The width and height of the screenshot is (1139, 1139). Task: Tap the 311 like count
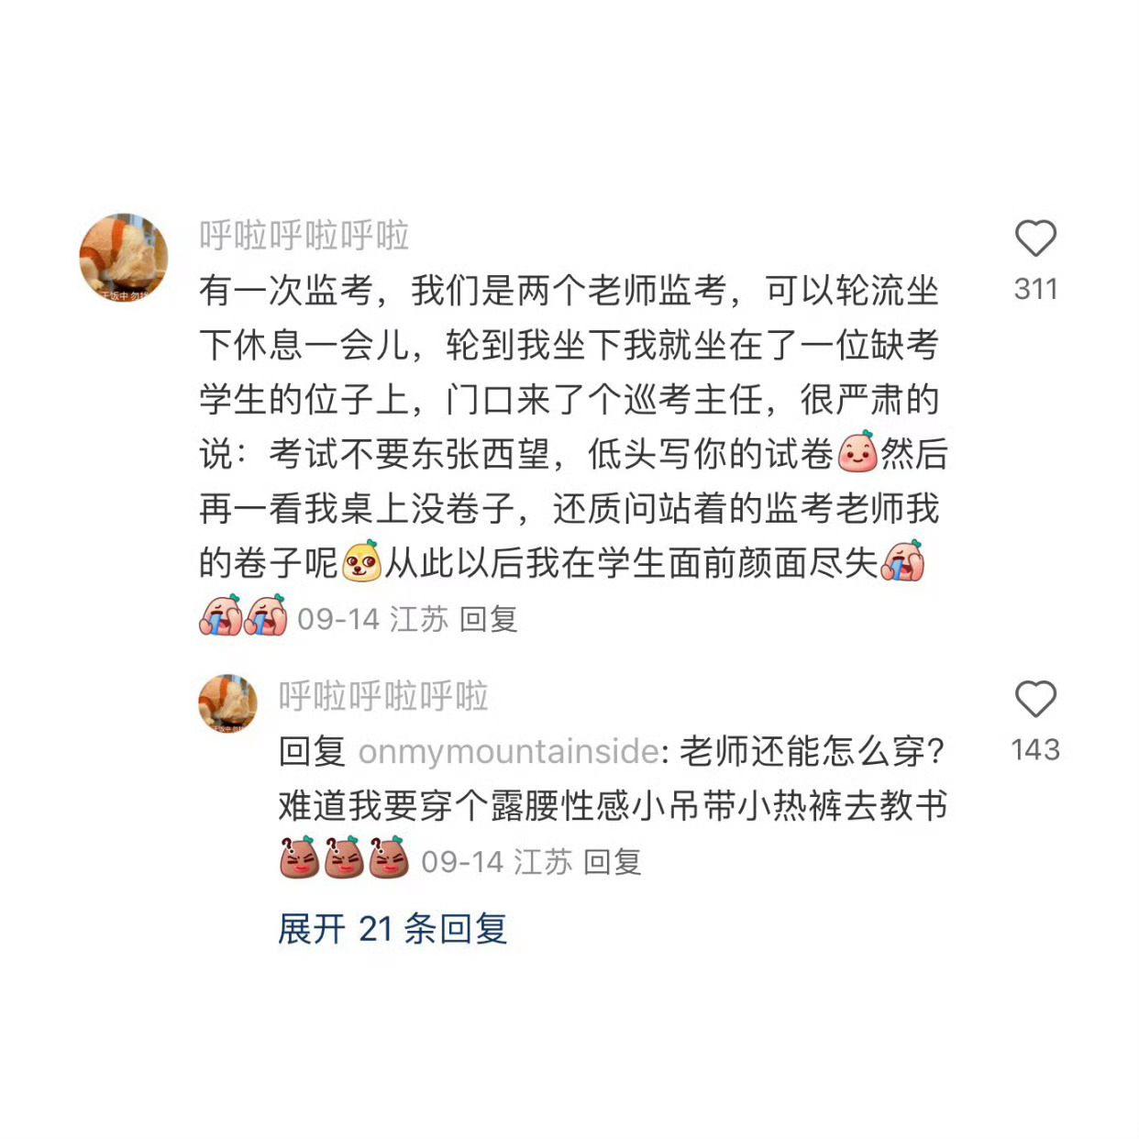[1036, 289]
